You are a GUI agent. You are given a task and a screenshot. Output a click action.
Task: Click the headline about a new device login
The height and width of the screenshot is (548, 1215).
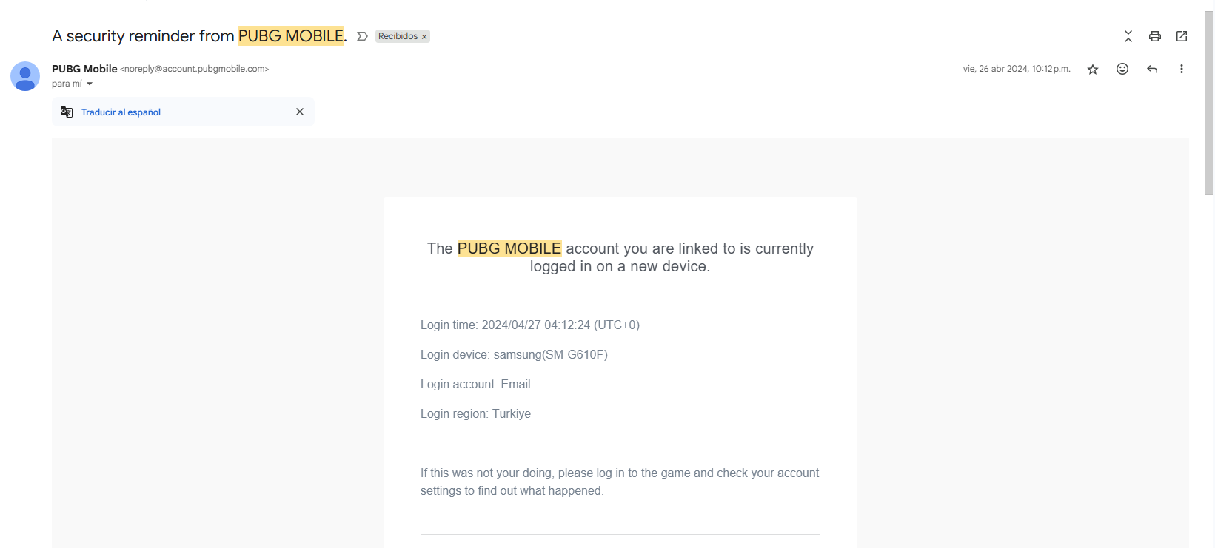click(620, 257)
